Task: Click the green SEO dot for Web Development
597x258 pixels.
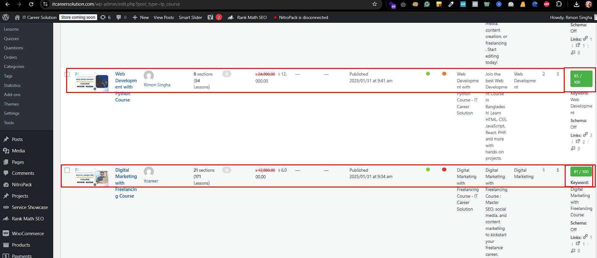Action: (428, 74)
